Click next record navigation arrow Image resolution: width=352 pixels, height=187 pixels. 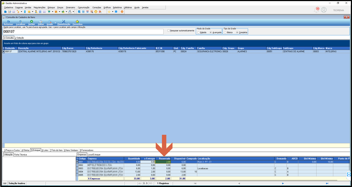(283, 183)
